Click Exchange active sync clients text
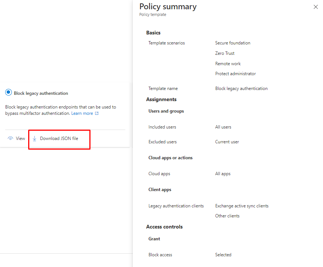The image size is (323, 267). coord(241,206)
